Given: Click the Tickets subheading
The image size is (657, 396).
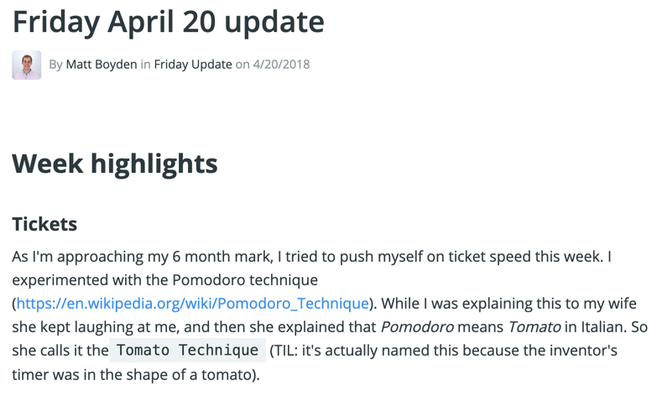Looking at the screenshot, I should coord(44,224).
